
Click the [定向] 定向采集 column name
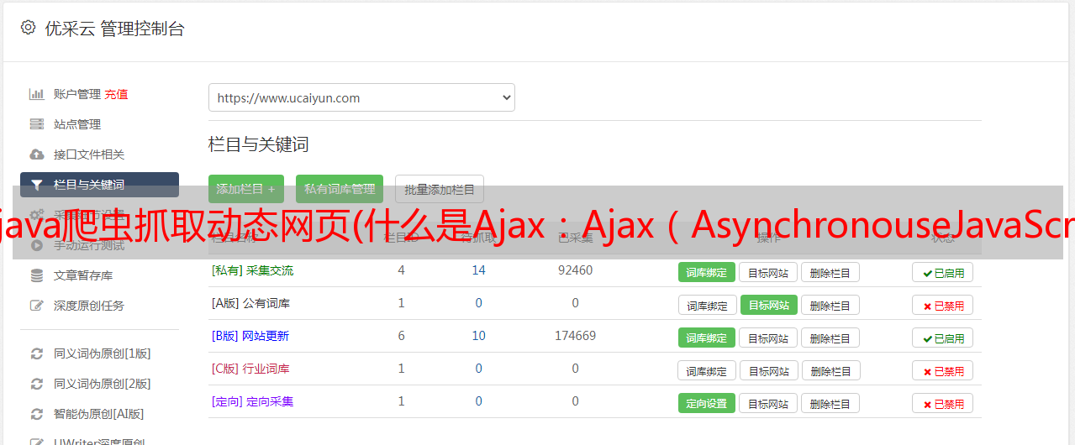(x=252, y=401)
